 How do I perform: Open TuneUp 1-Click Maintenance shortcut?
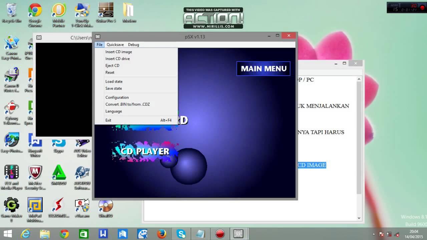tap(82, 15)
